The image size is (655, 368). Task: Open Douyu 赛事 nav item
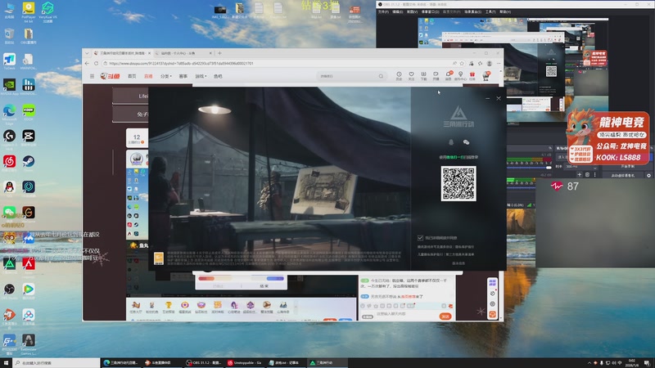tap(183, 76)
